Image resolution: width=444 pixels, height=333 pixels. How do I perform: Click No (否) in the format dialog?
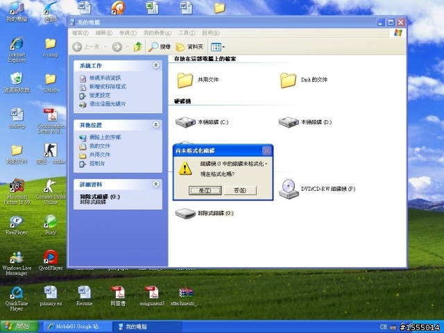click(240, 190)
